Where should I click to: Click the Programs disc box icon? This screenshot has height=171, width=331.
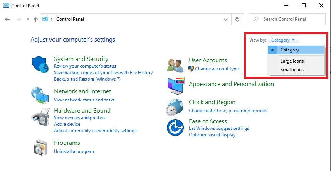[40, 147]
